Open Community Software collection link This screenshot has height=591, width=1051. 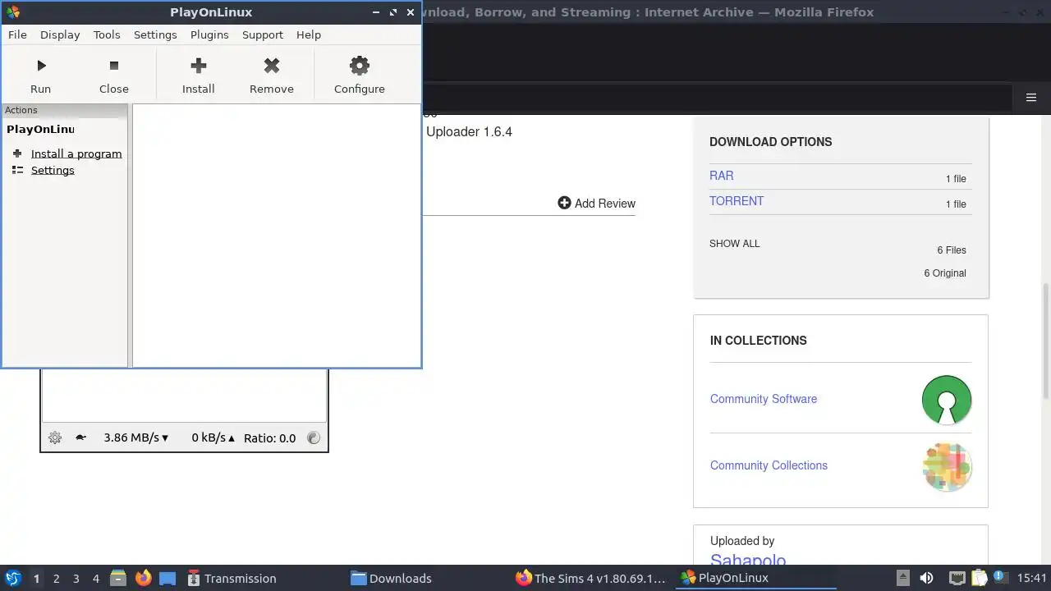pos(764,399)
